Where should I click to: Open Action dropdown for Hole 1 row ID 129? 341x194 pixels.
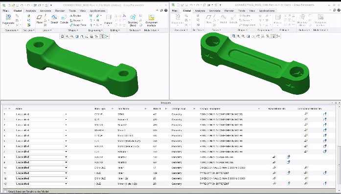[x=66, y=173]
